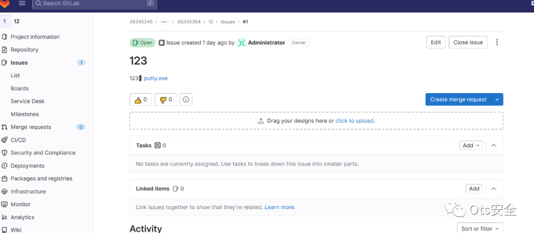Give the issue a thumbs up
The height and width of the screenshot is (233, 534).
(140, 99)
